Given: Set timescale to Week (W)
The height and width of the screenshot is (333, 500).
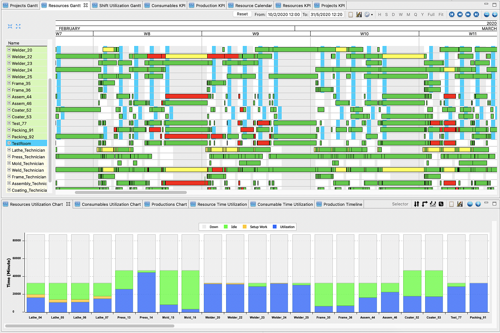Looking at the screenshot, I should [401, 14].
